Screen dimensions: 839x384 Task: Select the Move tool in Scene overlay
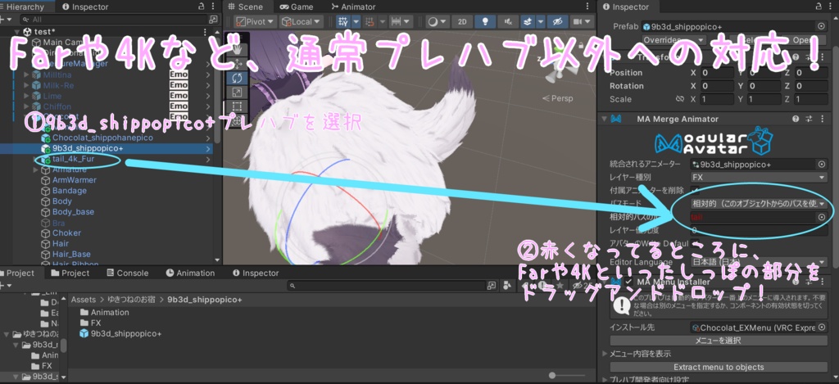[x=237, y=64]
